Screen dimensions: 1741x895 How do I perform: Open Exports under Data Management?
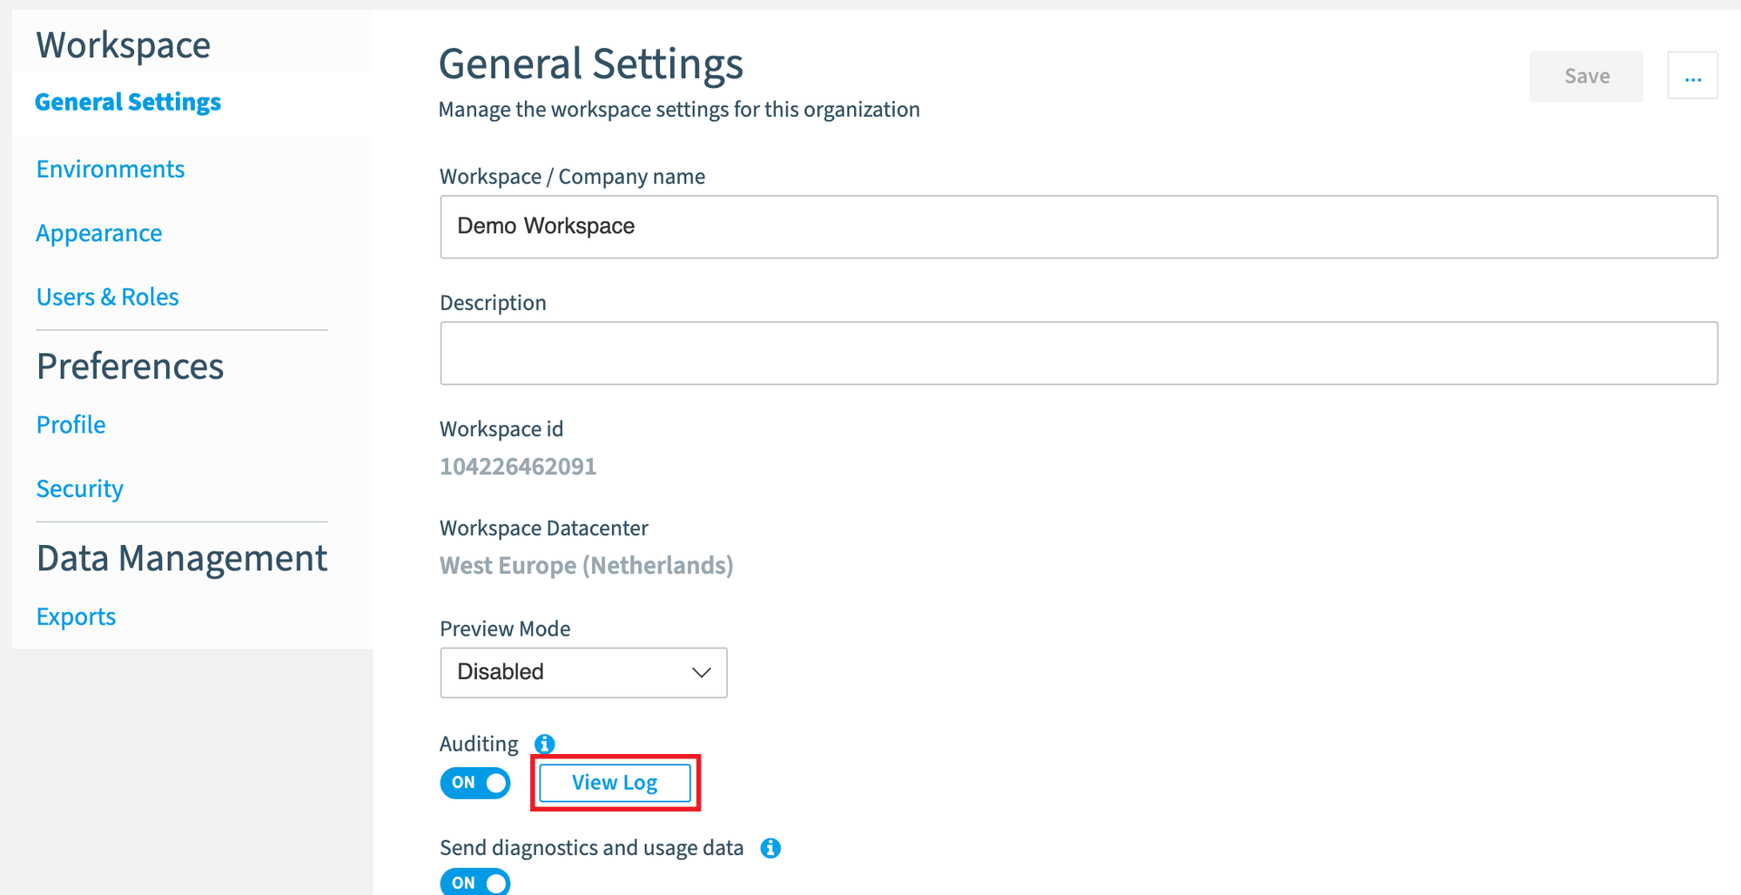pos(77,616)
